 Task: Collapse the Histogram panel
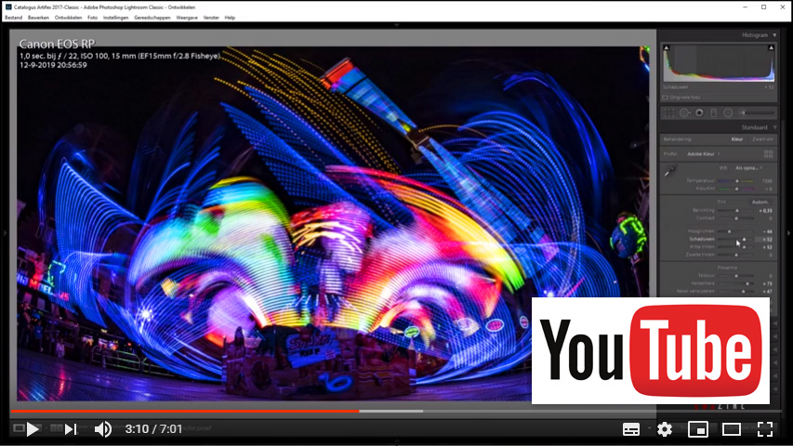tap(774, 35)
